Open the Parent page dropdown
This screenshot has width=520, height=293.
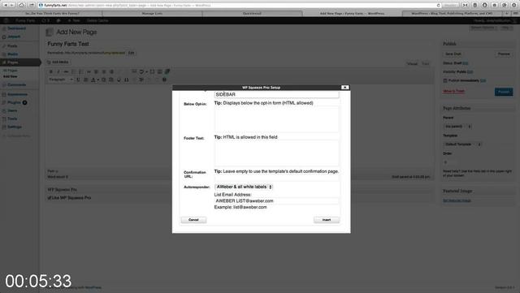point(457,127)
